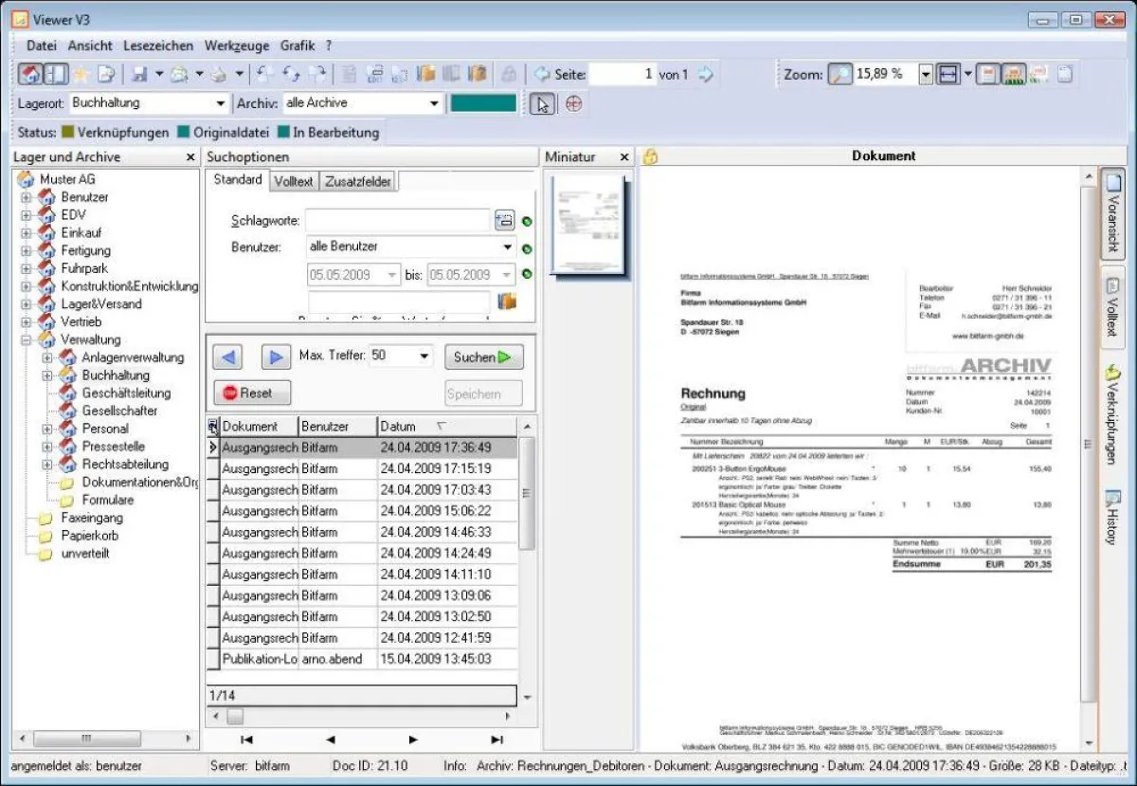Select the arrow pointer tool above the document
This screenshot has width=1137, height=786.
point(541,104)
